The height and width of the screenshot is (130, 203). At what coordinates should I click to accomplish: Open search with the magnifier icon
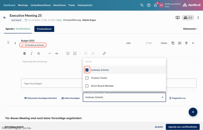point(142,5)
